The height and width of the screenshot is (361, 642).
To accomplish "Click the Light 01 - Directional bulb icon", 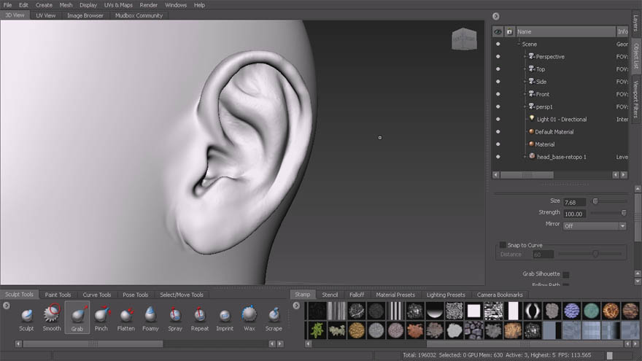I will coord(532,119).
